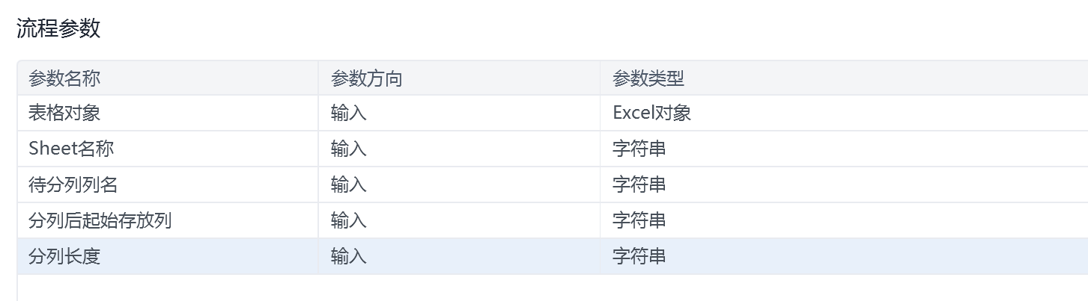Click the 字符串 type in 分列长度 row
Screen dimensions: 1088x301
click(639, 256)
